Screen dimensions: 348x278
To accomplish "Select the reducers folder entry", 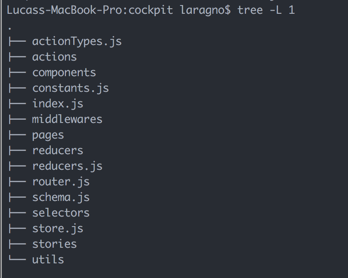I will tap(58, 150).
